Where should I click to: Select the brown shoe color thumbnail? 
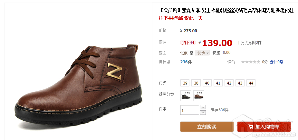[x=198, y=96]
